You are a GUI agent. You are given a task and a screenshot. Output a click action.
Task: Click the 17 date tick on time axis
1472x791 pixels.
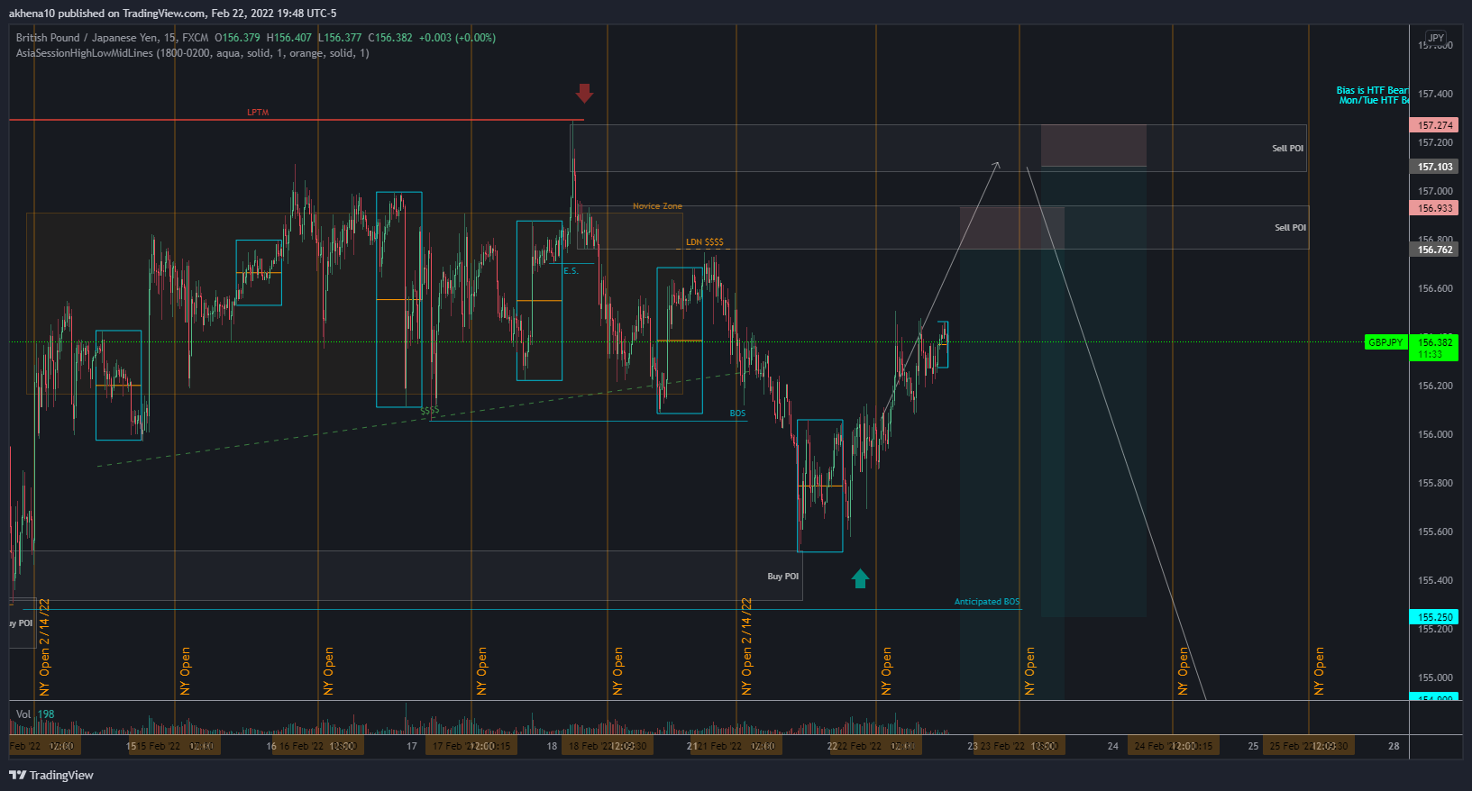(x=412, y=746)
